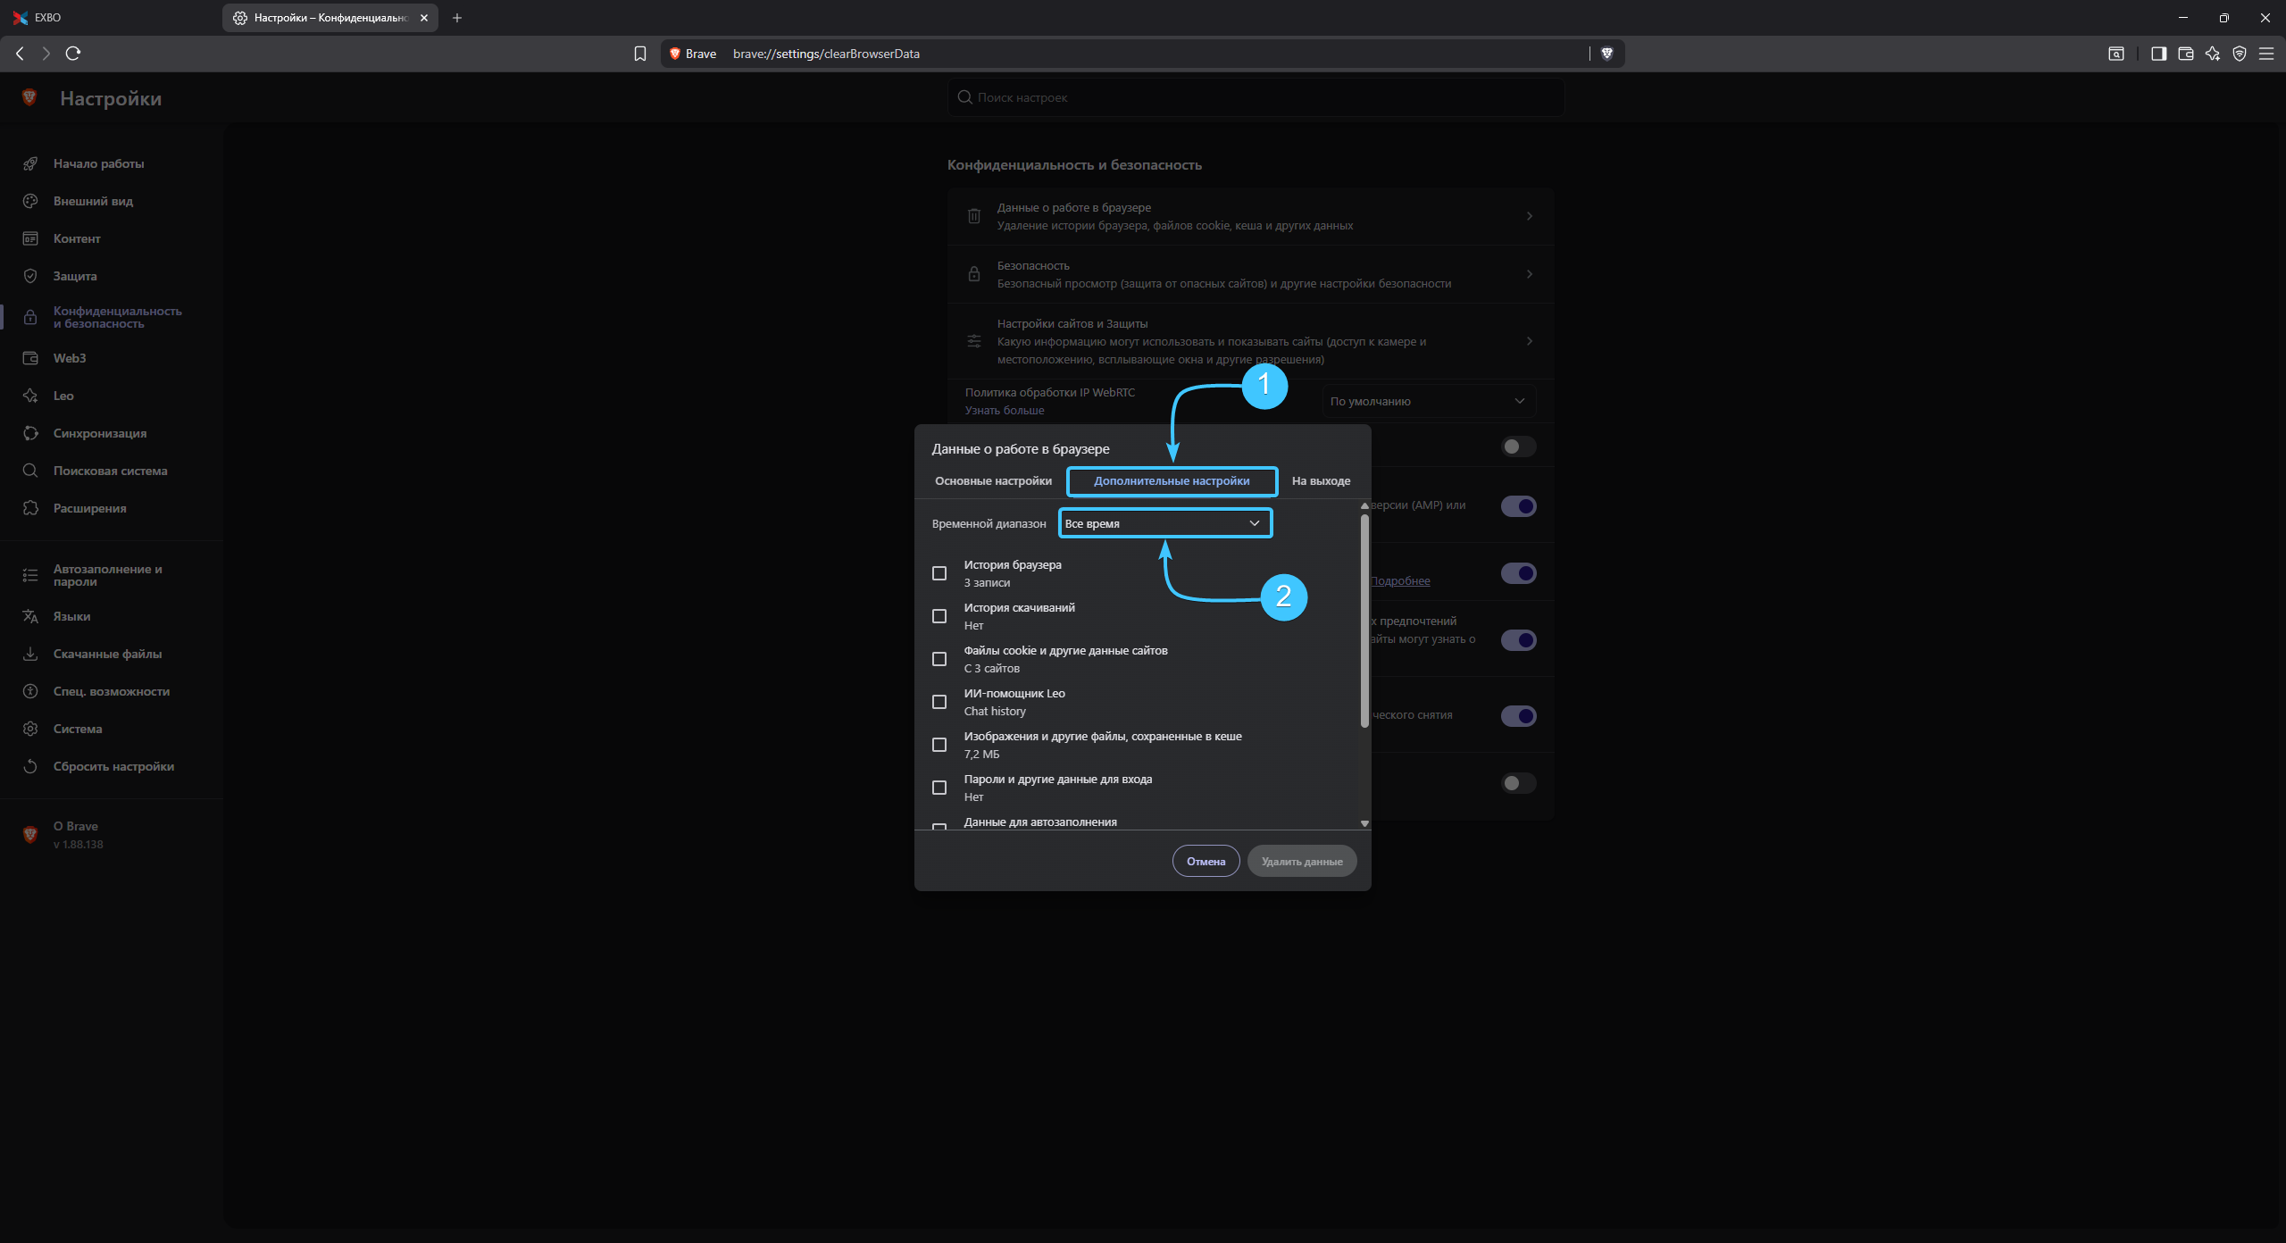Expand the 'По умолчанию' WebRTC dropdown
The image size is (2286, 1243).
click(1428, 401)
